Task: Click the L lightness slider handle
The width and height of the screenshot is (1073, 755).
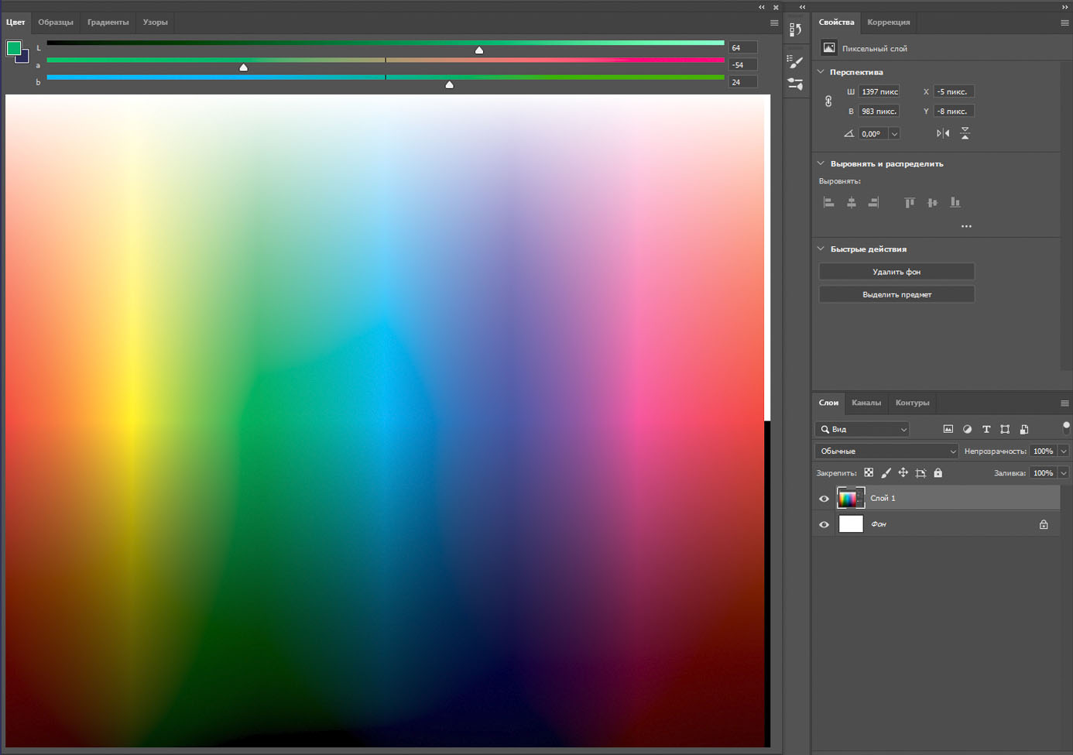Action: (x=479, y=50)
